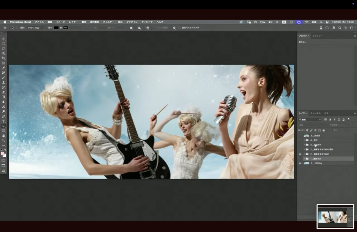Open the アクティブなレイヤー select dropdown
The image size is (357, 232).
pos(36,28)
